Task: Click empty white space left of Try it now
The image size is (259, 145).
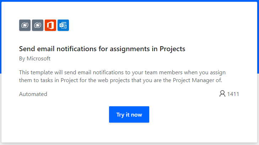Action: [x=64, y=114]
